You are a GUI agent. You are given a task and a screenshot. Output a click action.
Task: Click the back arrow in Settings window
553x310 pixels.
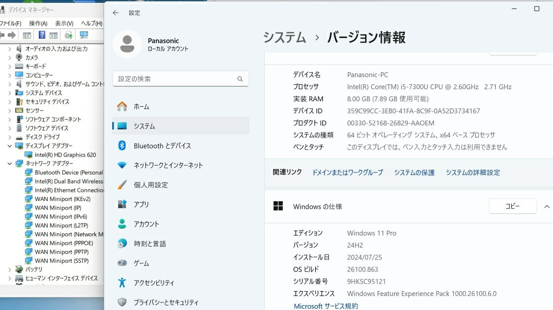tap(116, 13)
